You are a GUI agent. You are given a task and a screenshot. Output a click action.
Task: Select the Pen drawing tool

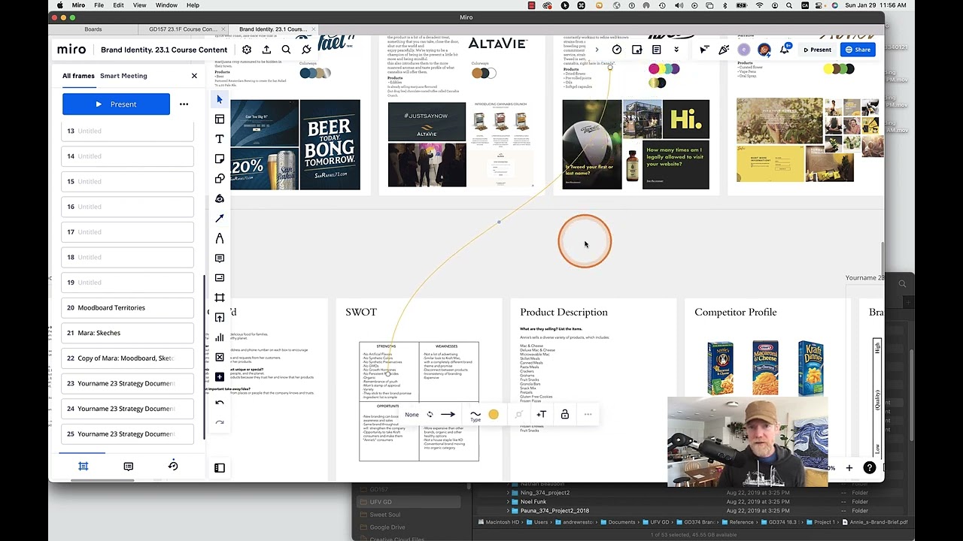(x=220, y=238)
